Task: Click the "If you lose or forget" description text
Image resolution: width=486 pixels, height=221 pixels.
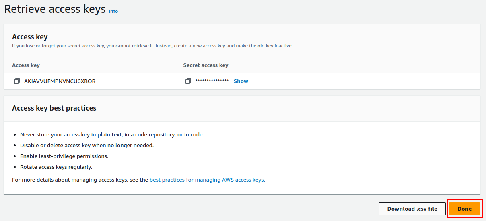Action: 152,46
